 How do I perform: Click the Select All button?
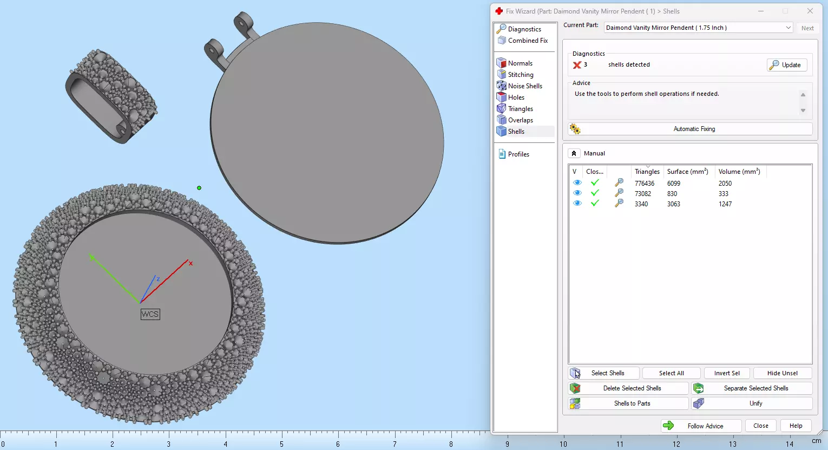[x=671, y=373]
